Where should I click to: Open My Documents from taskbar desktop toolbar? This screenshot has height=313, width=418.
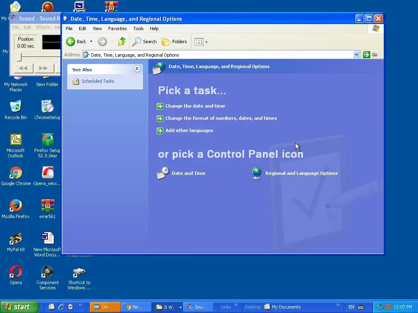coord(282,307)
